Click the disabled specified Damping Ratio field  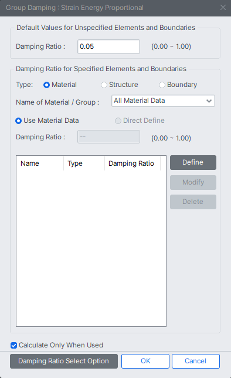click(108, 137)
